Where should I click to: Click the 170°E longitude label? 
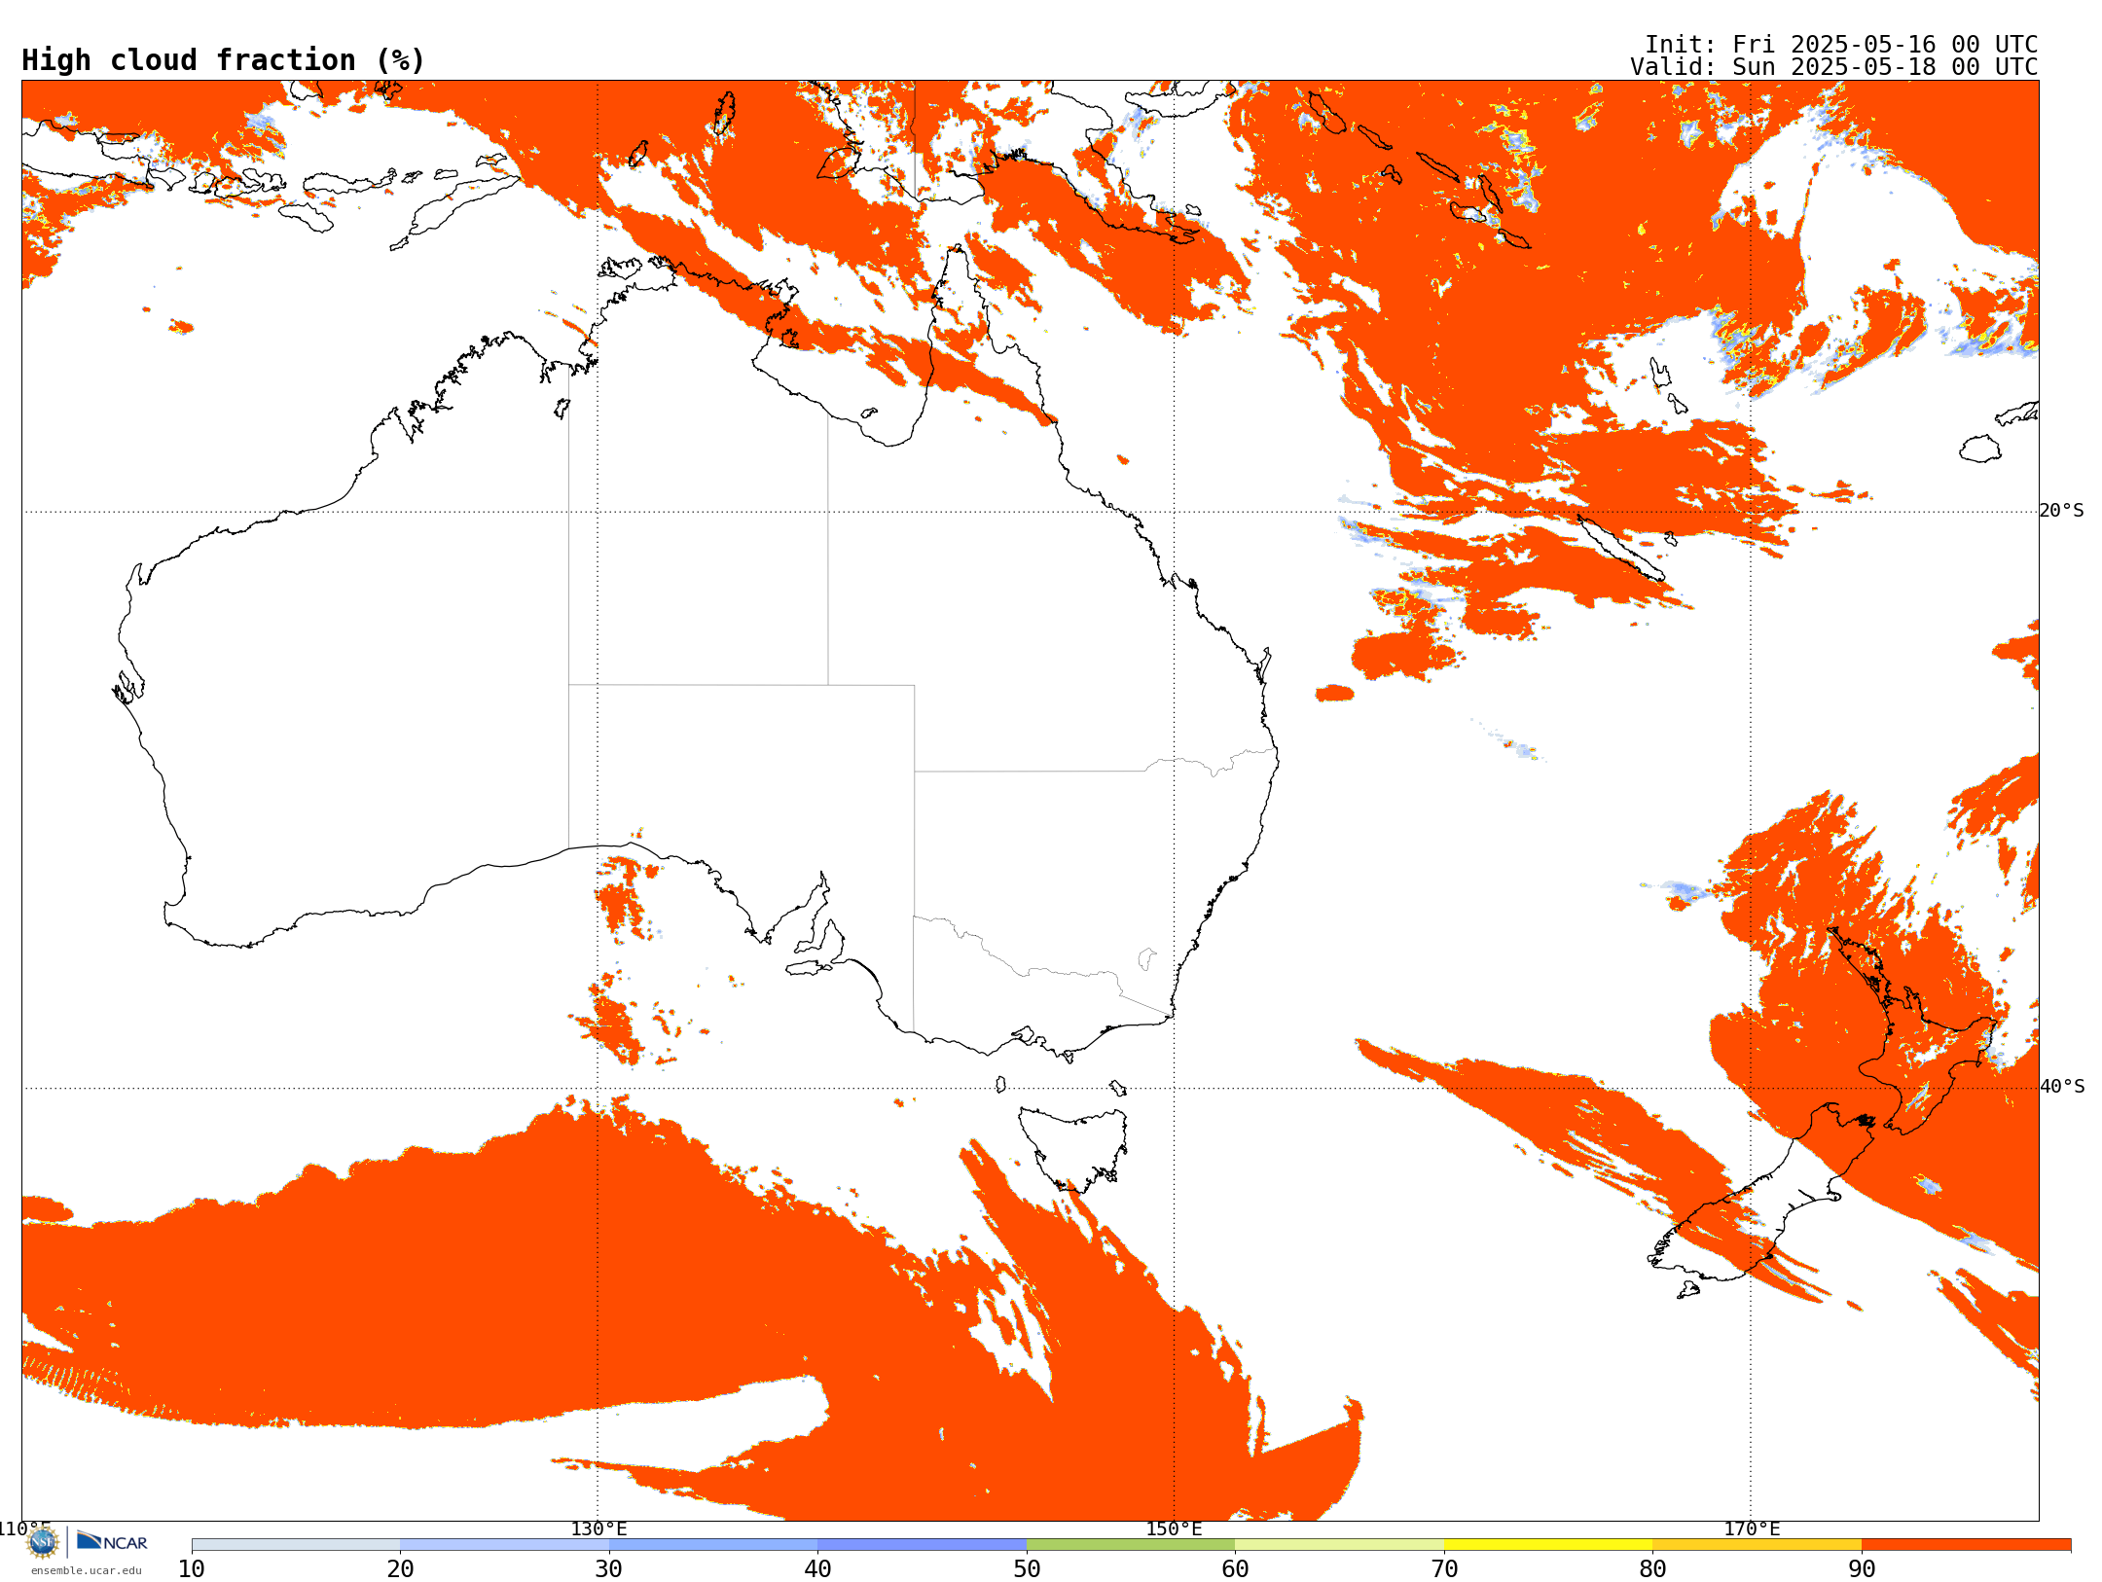point(1752,1528)
